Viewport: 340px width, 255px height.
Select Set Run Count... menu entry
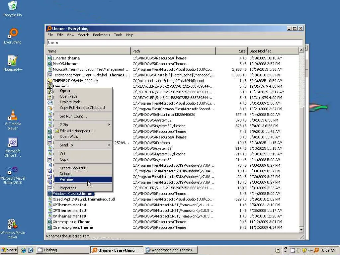tap(83, 116)
